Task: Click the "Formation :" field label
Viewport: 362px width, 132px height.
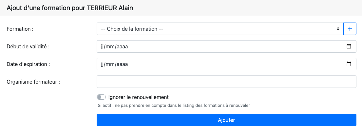Action: pyautogui.click(x=20, y=29)
